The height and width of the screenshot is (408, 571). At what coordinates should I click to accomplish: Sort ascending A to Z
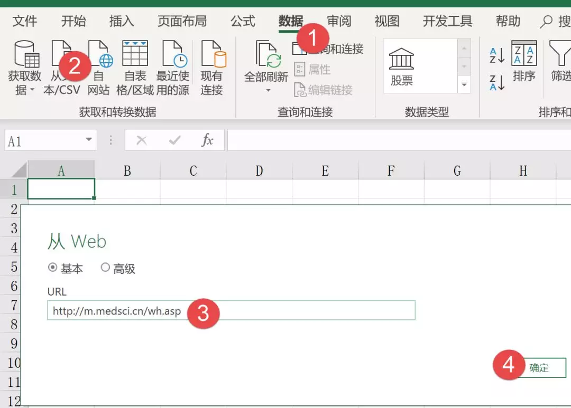click(x=497, y=55)
